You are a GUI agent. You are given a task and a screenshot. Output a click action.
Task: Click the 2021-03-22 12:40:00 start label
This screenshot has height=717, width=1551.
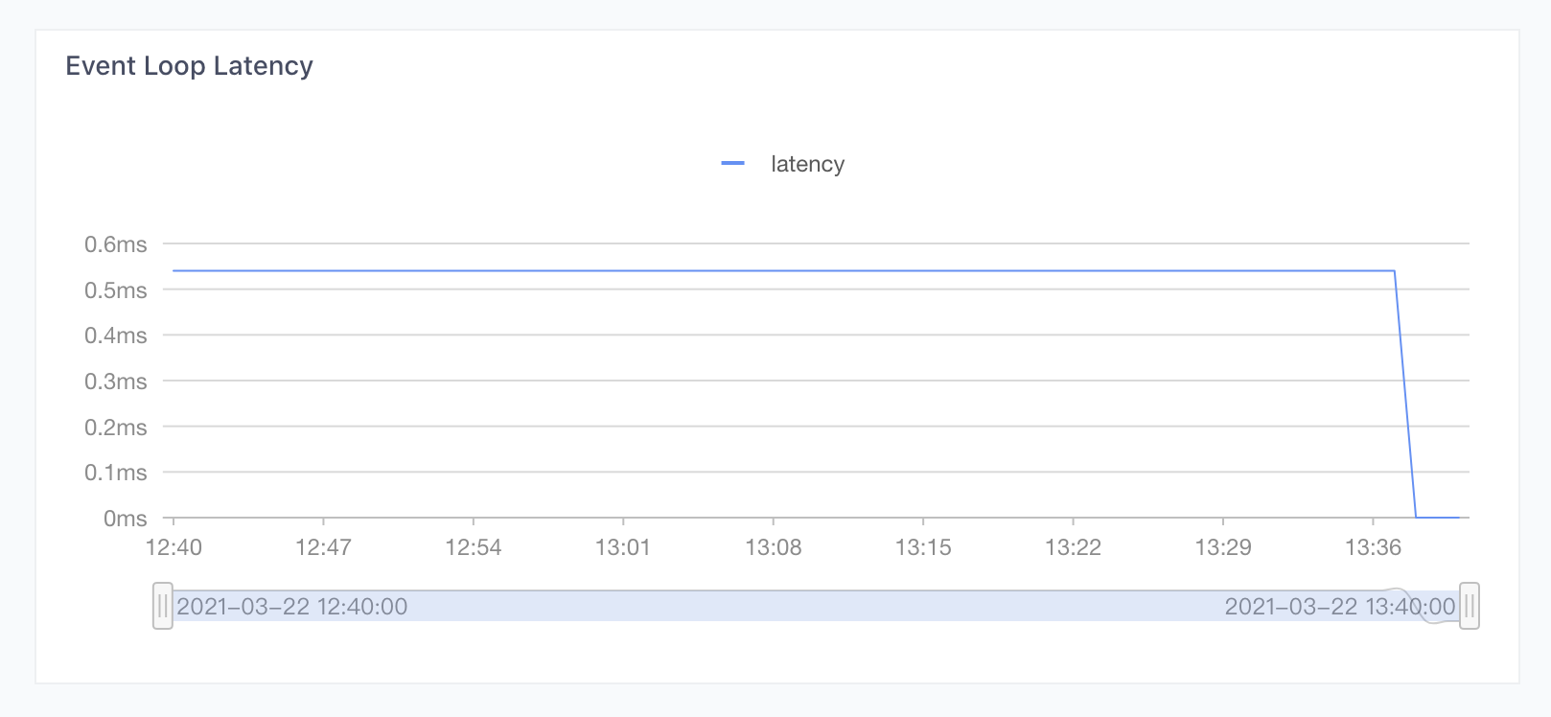pyautogui.click(x=292, y=607)
